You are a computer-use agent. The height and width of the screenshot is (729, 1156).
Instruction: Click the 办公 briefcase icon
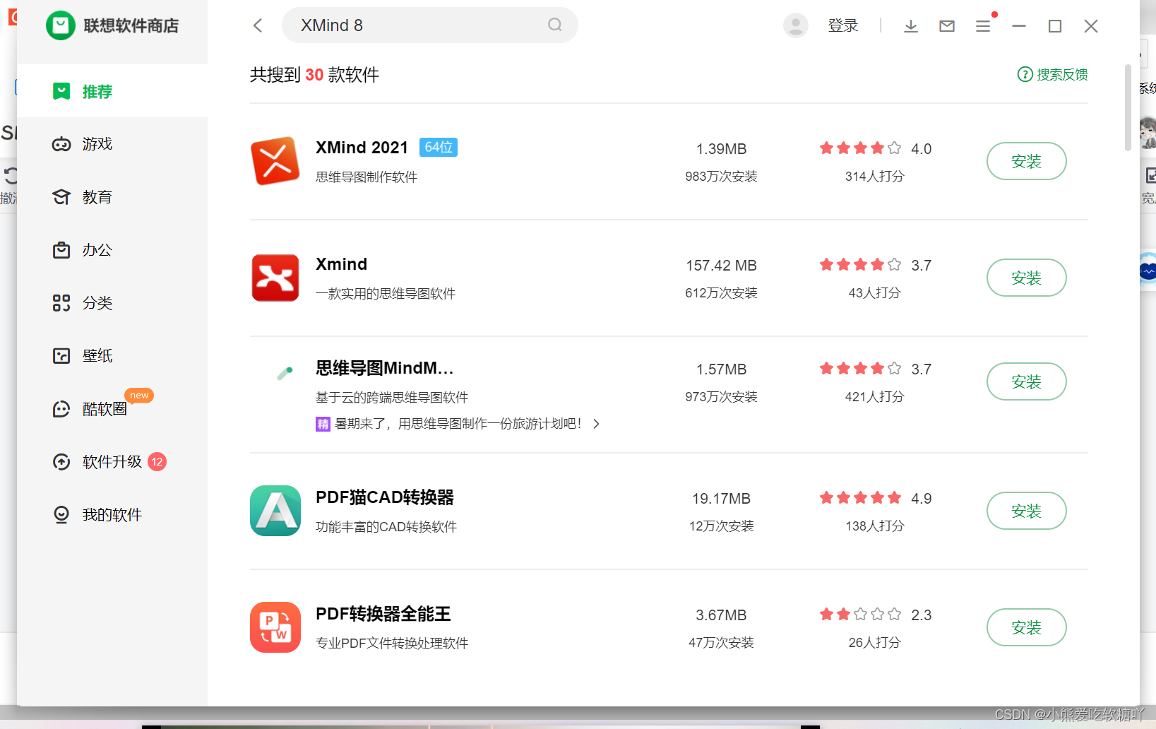(61, 250)
